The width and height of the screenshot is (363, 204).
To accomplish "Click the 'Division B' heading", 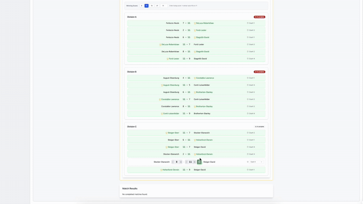I will 132,72.
